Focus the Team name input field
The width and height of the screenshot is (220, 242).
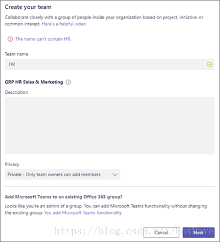click(109, 64)
